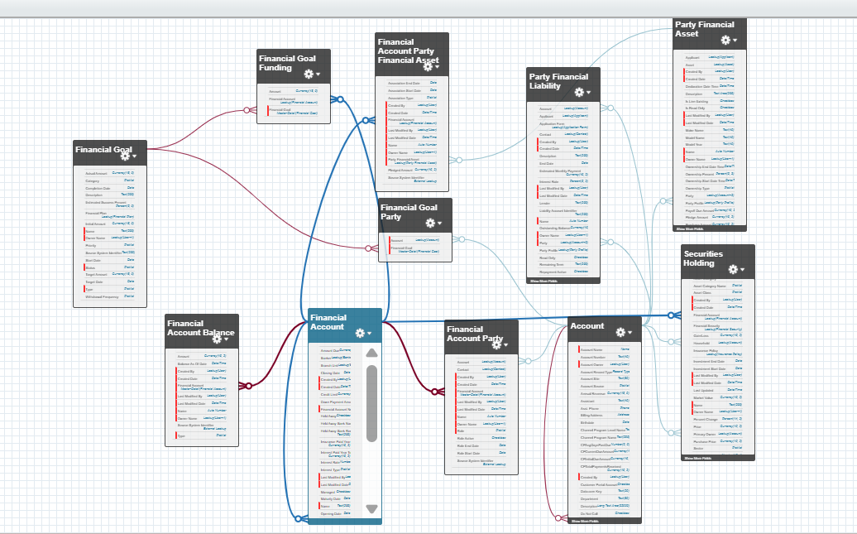The width and height of the screenshot is (857, 534).
Task: Click Closing Date field in Financial Account
Action: [335, 373]
